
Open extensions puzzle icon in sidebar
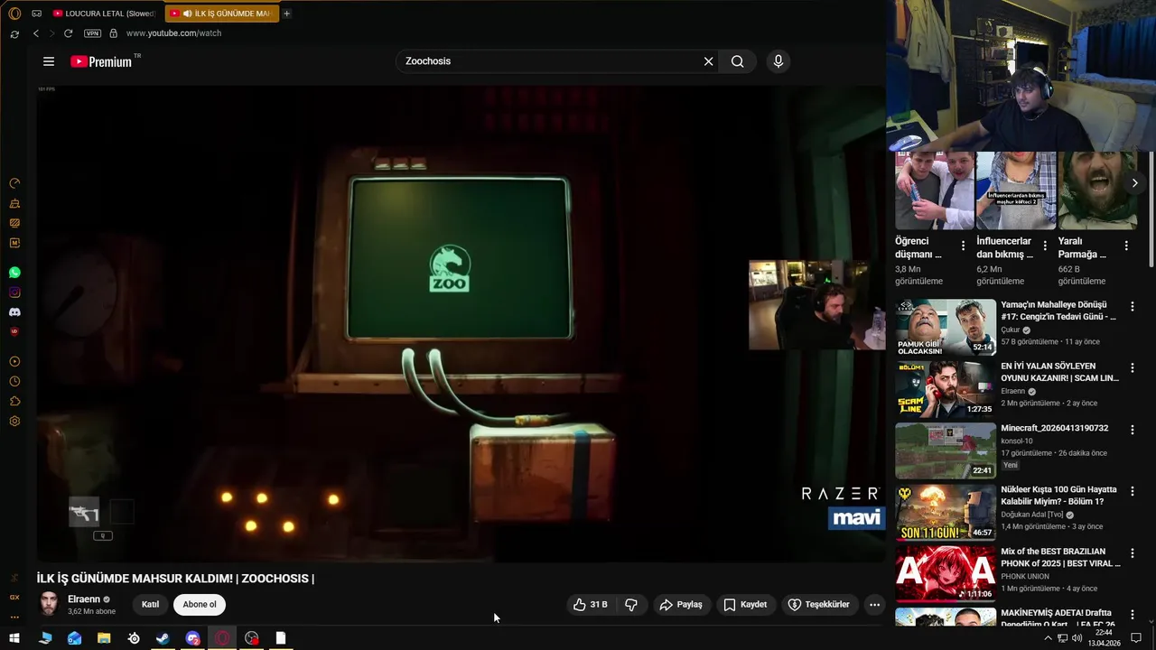(14, 401)
